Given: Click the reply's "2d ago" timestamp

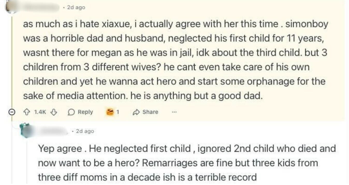Looking at the screenshot, I should 85,131.
